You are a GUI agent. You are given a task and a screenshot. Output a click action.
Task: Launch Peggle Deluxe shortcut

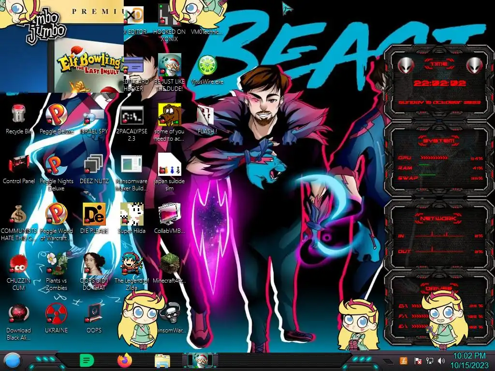[x=56, y=114]
